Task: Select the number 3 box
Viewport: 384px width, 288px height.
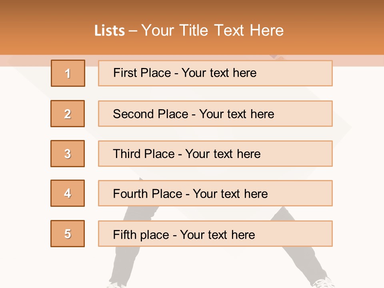Action: [68, 154]
